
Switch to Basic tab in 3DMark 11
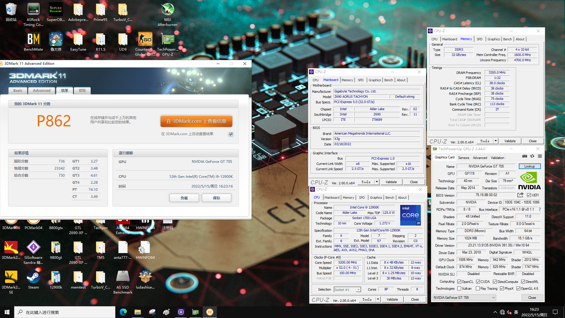(18, 91)
